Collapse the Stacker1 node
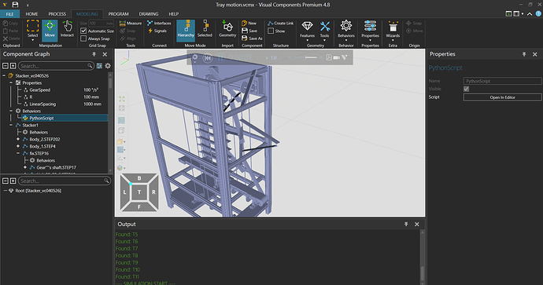Viewport: 543px width, 285px height. pos(11,125)
